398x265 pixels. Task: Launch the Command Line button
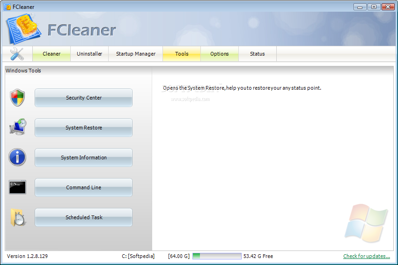coord(83,187)
